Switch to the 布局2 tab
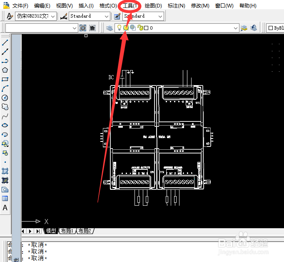This screenshot has height=262, width=284. tap(85, 231)
